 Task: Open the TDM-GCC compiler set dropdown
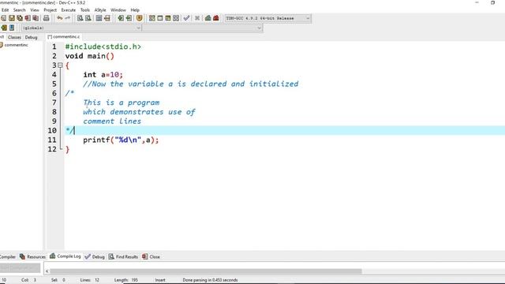click(x=268, y=18)
